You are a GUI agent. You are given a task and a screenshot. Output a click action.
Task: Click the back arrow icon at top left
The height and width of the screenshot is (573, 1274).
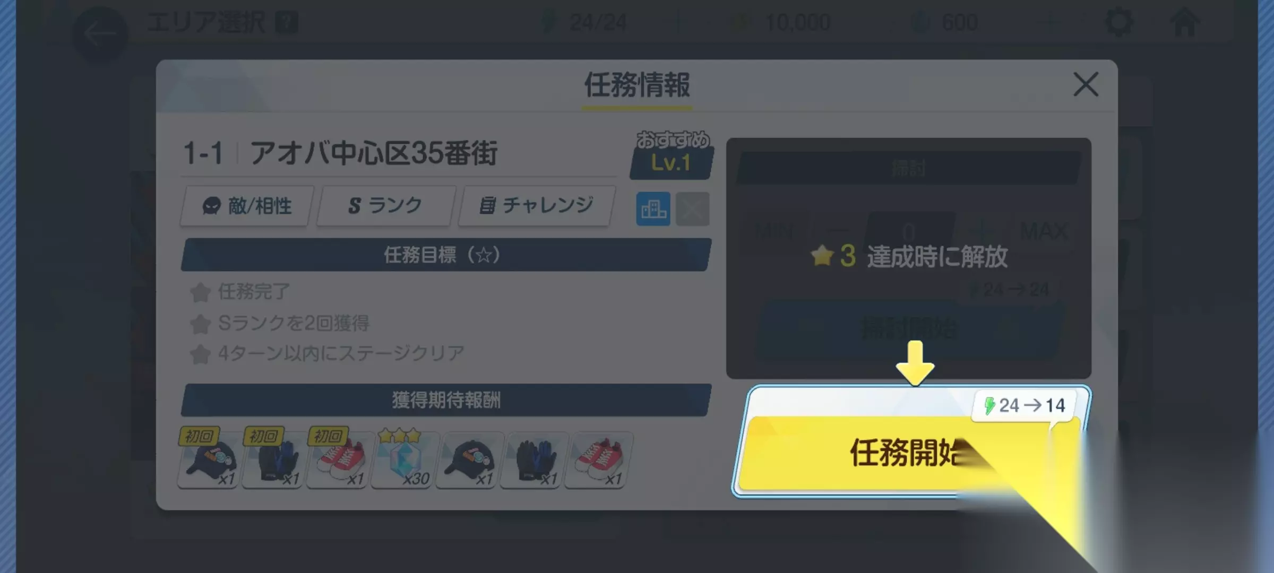tap(100, 34)
